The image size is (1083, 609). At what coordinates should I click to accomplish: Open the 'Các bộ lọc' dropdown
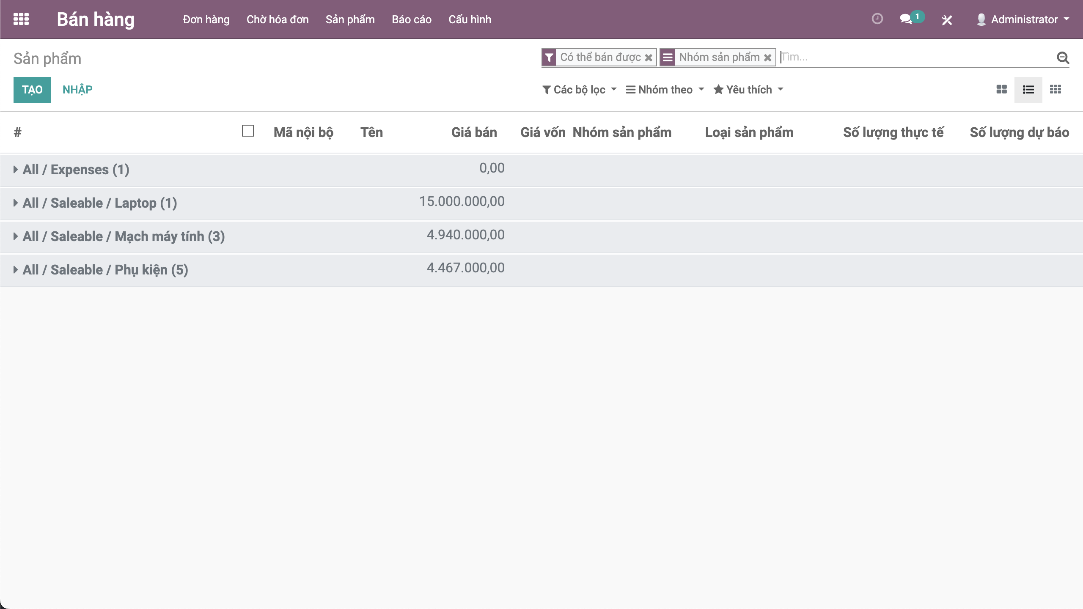(x=579, y=90)
